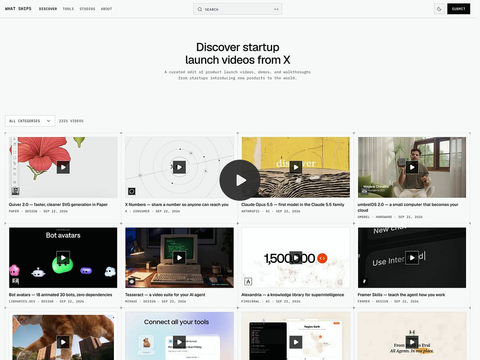The height and width of the screenshot is (360, 480).
Task: Click the X · CONSUMER metadata line
Action: click(x=152, y=211)
